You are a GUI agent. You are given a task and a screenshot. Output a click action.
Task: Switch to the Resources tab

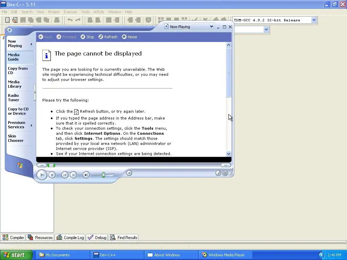[40, 237]
